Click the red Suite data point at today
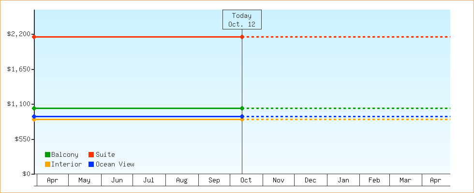Image resolution: width=474 pixels, height=193 pixels. tap(242, 37)
